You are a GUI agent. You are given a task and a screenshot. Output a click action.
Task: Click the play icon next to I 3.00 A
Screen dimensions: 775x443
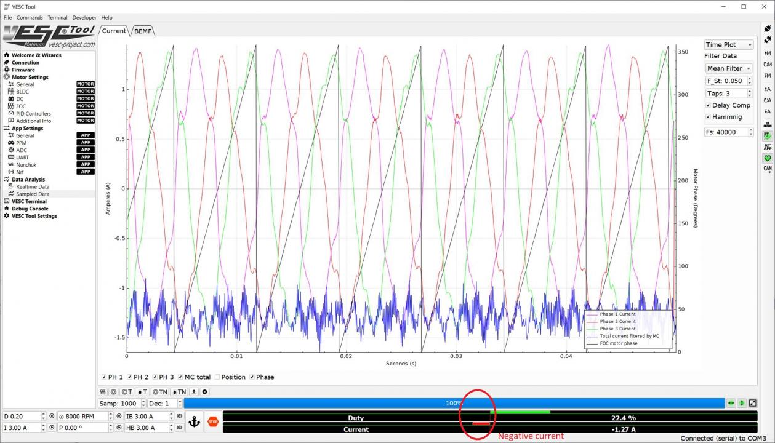pos(52,428)
